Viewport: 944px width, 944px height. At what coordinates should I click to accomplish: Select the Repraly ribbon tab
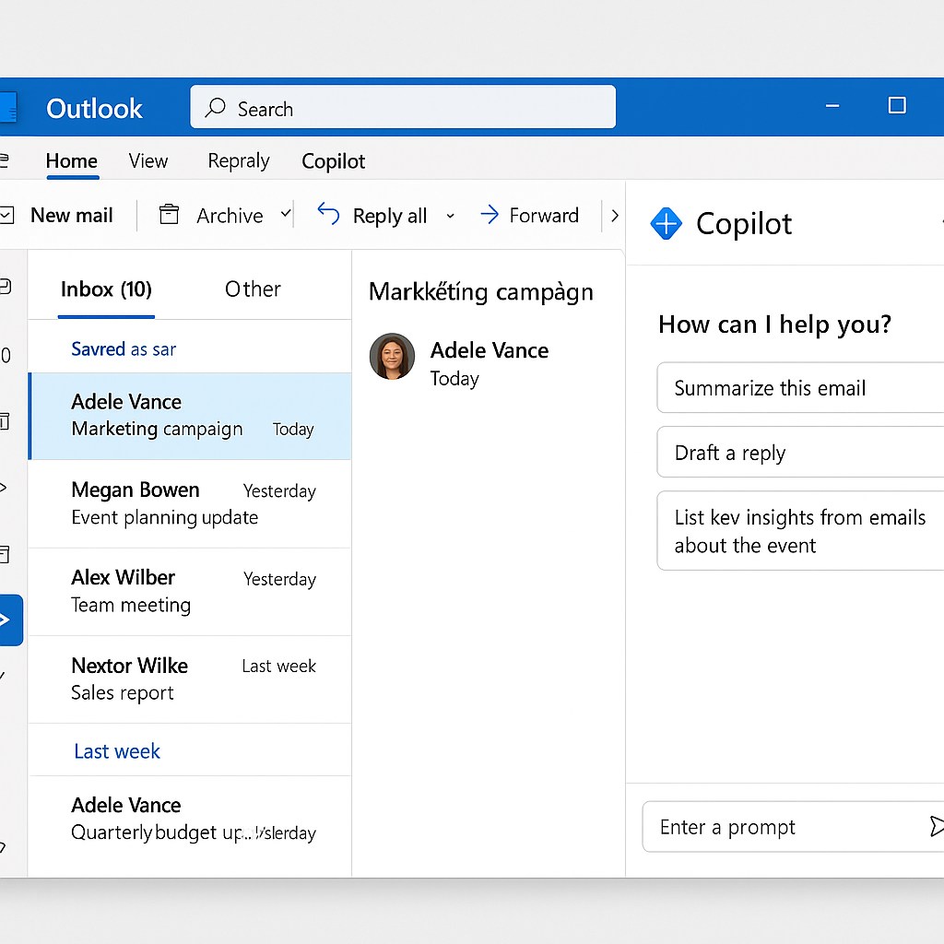[x=239, y=161]
